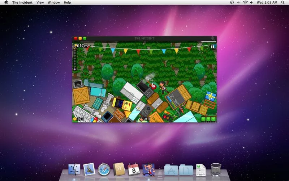The height and width of the screenshot is (181, 289).
Task: Click The Incident game icon in Dock
Action: click(x=148, y=169)
